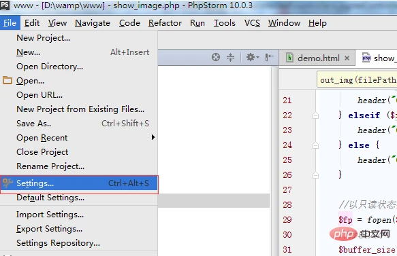Collapse code fold marker at line 24
Image resolution: width=397 pixels, height=256 pixels.
pyautogui.click(x=315, y=145)
